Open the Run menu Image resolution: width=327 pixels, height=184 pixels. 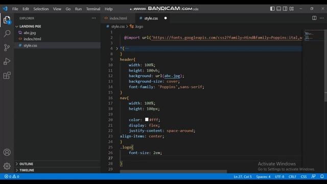pyautogui.click(x=78, y=9)
